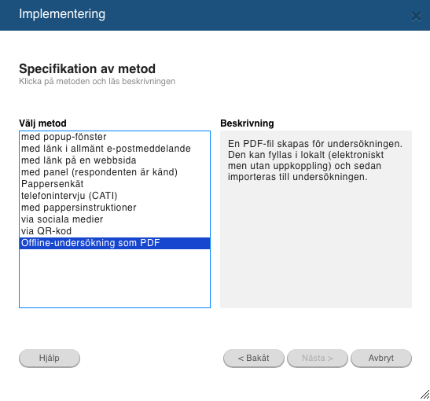430x401 pixels.
Task: Select 'via QR-kod' method
Action: point(115,231)
